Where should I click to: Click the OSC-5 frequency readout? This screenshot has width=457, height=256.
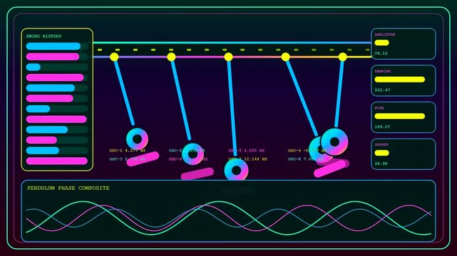click(x=128, y=159)
